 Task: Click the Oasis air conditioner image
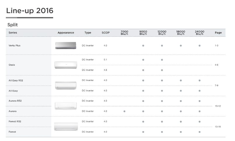coord(66,65)
